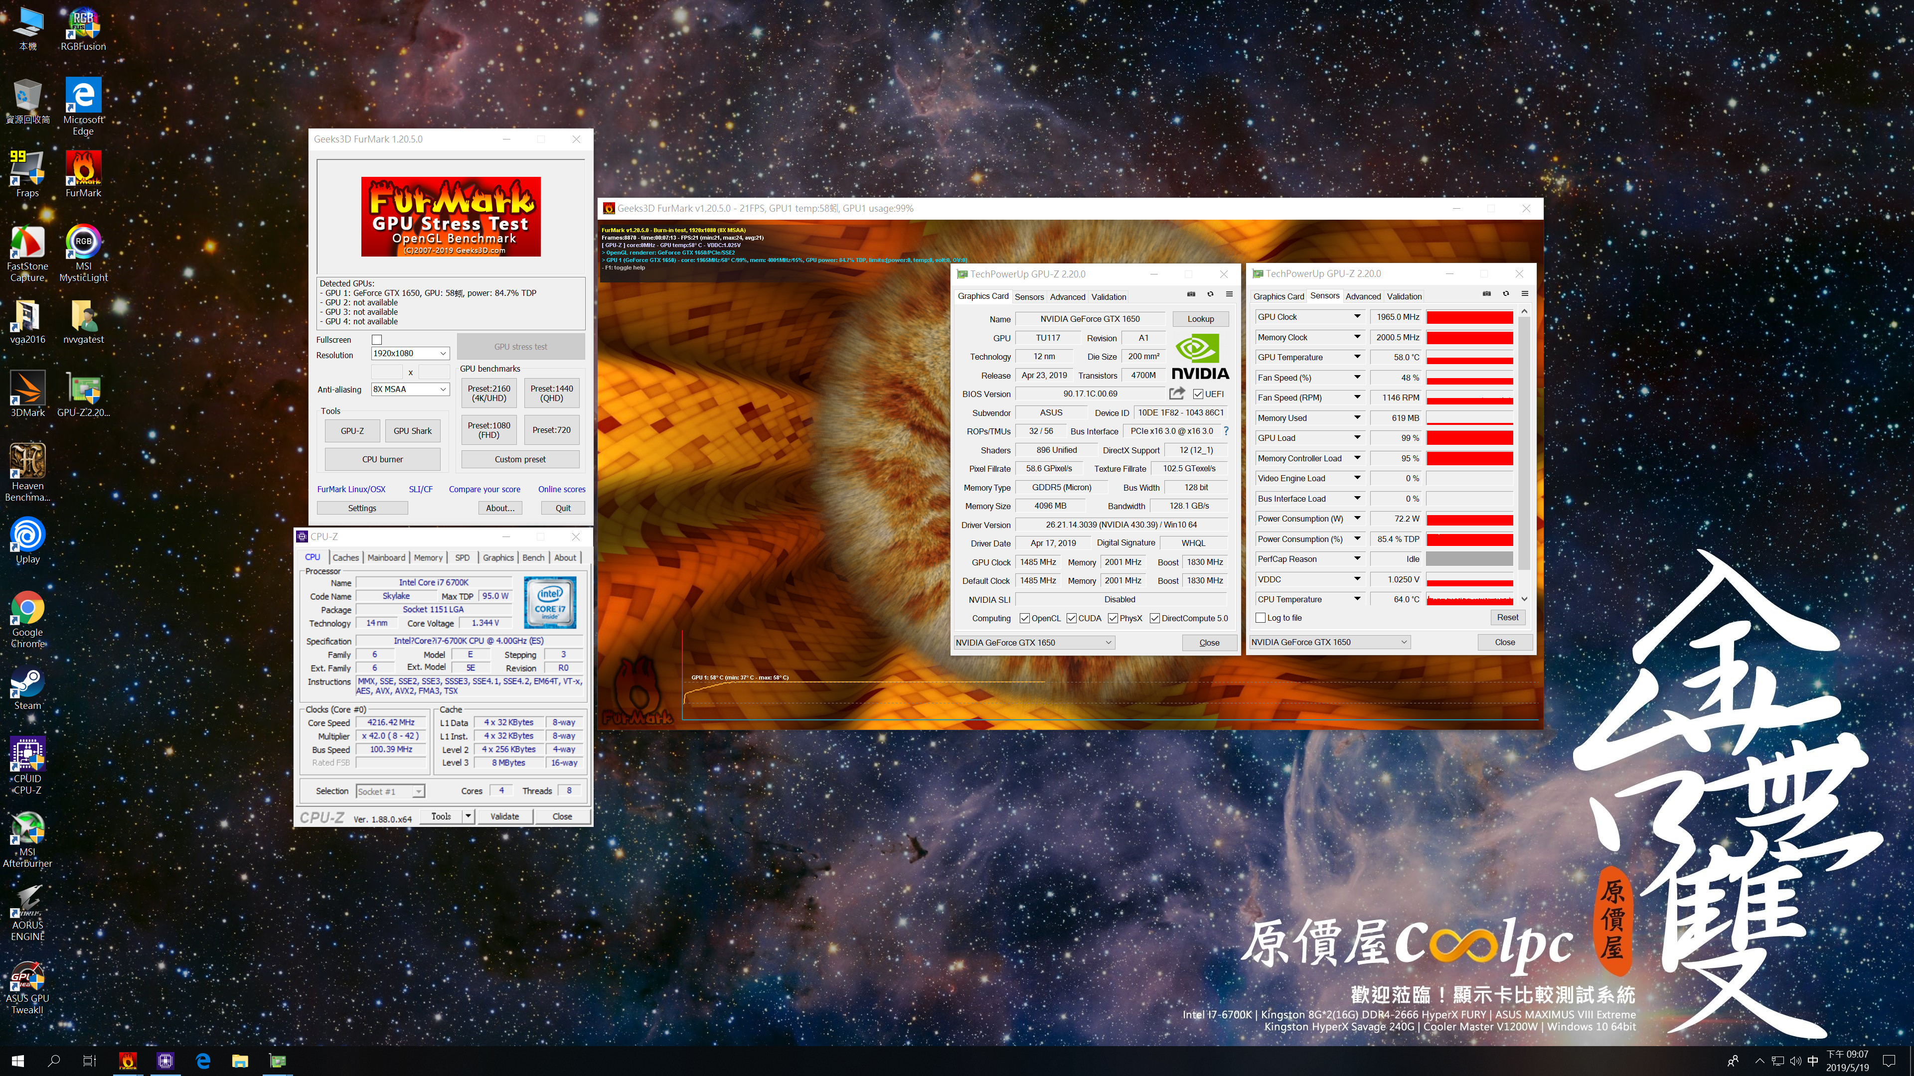Click the Reset button in GPU-Z Sensors
The width and height of the screenshot is (1914, 1076).
(x=1508, y=617)
